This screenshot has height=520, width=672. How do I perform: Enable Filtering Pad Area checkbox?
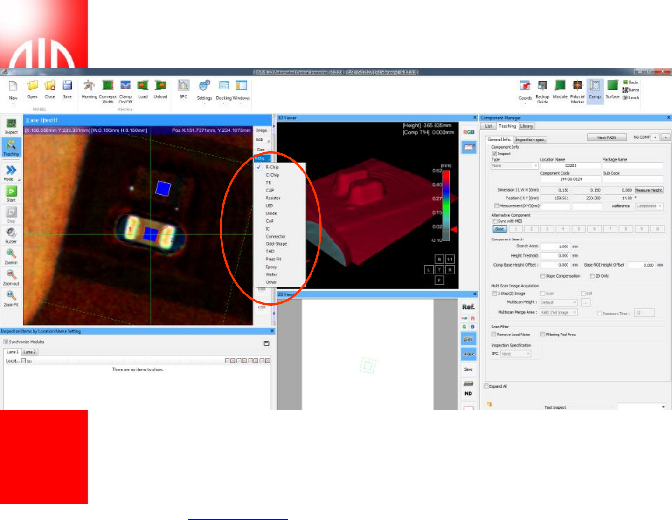click(543, 334)
